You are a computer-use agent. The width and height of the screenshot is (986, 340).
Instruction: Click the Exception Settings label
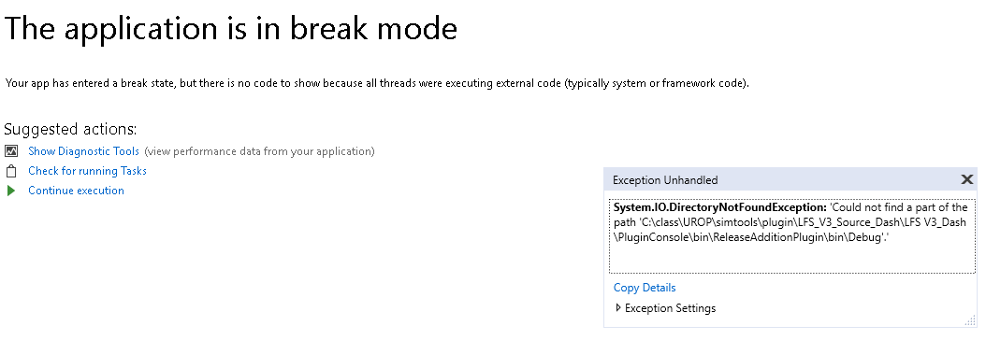click(671, 308)
